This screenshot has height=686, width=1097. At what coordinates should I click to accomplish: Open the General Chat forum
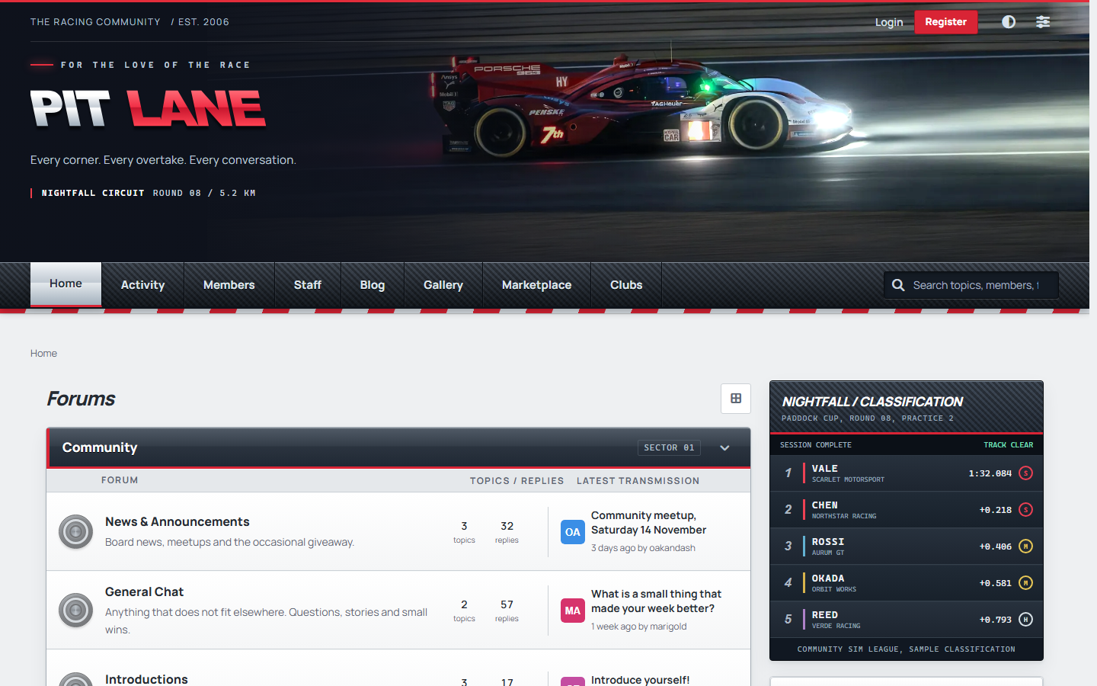[x=144, y=591]
